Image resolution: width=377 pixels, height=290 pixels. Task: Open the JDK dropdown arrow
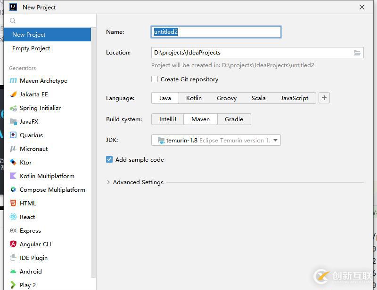276,140
